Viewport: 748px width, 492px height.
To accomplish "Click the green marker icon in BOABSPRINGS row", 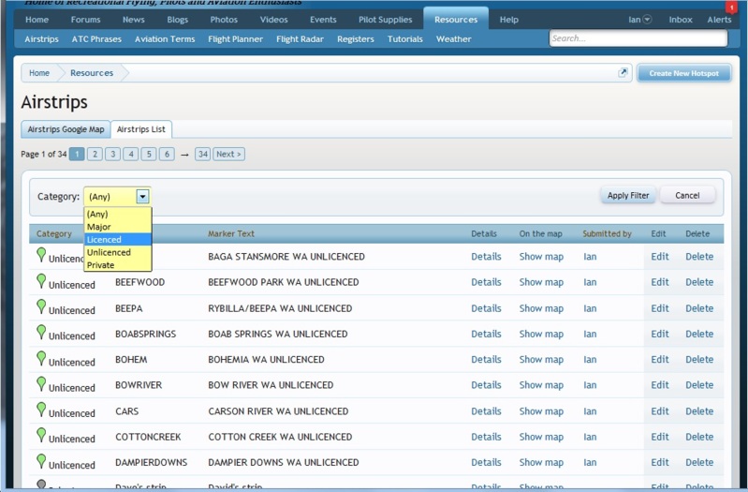I will (41, 332).
